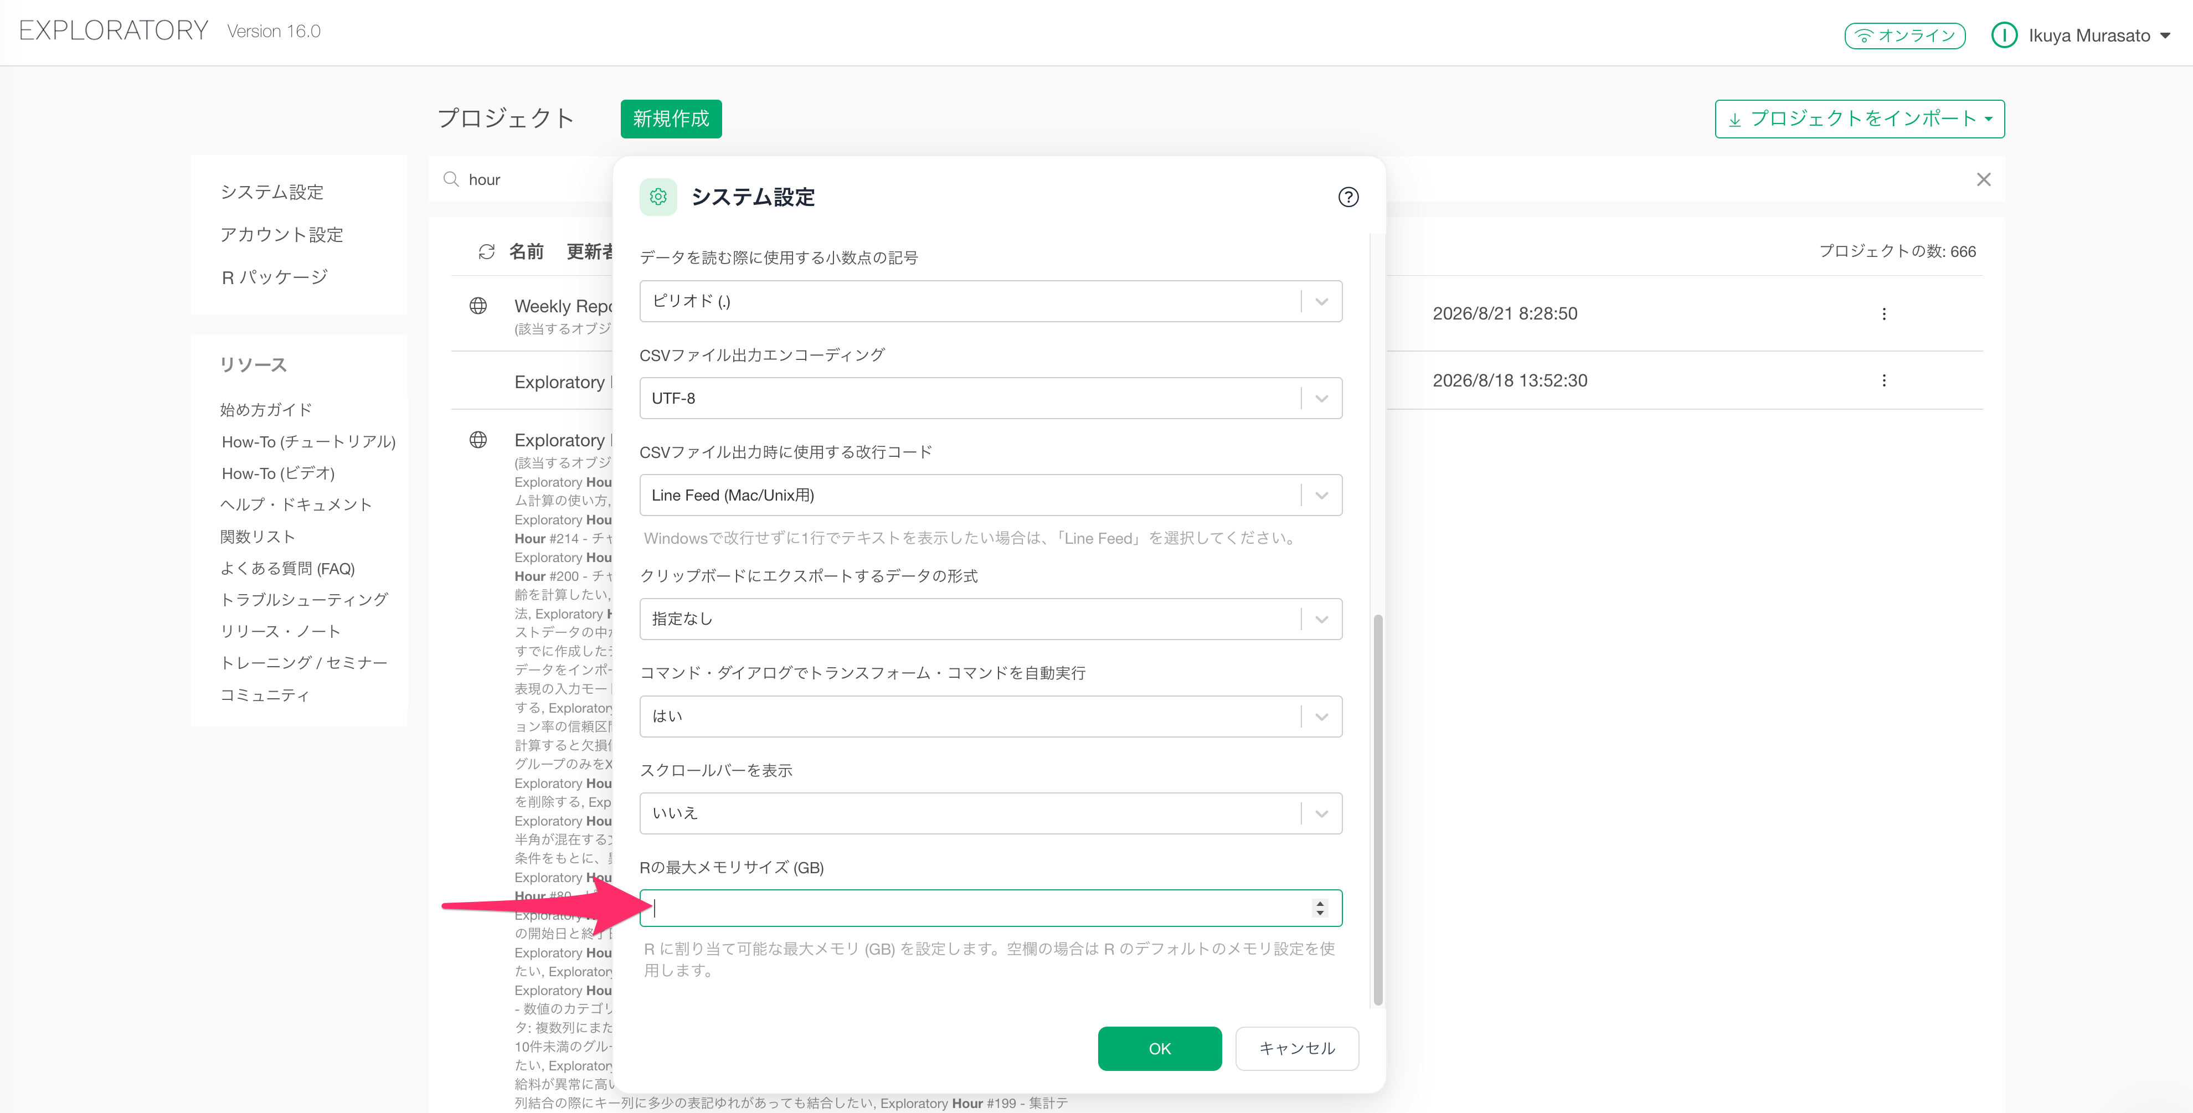Open the 関数リスト link
2193x1113 pixels.
pos(258,537)
